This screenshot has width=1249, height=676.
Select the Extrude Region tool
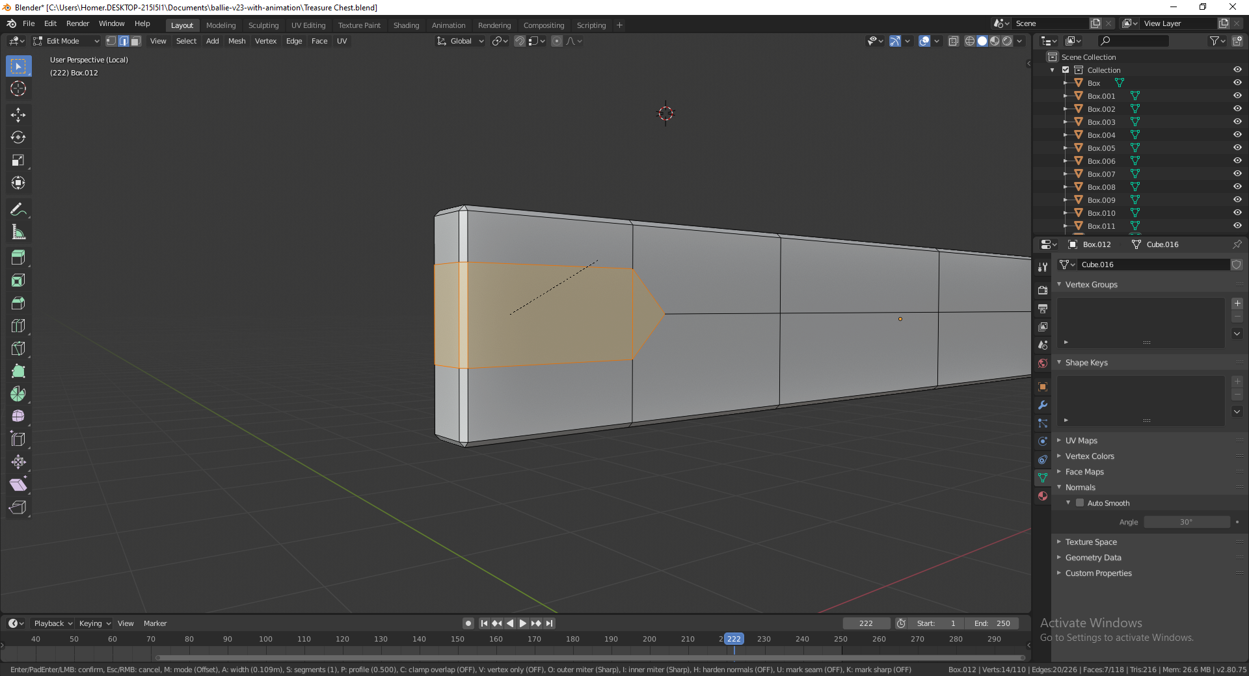(18, 257)
